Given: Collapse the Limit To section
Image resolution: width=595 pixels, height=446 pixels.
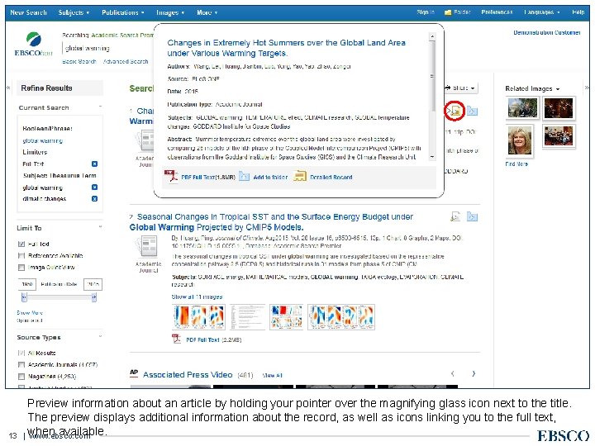Looking at the screenshot, I should (x=100, y=227).
